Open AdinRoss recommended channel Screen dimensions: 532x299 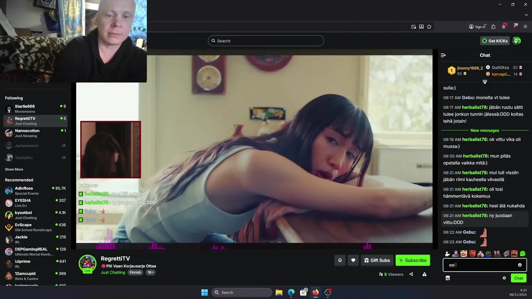click(35, 191)
